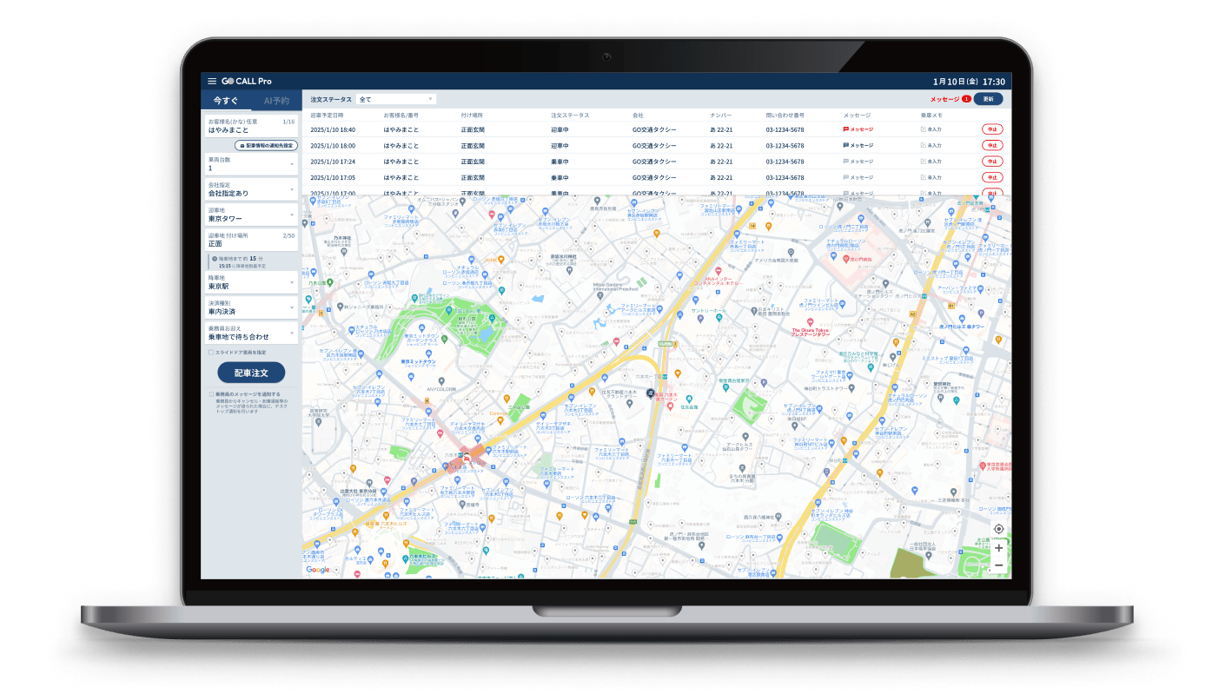Click 問い合わせ番号 column header
The height and width of the screenshot is (700, 1232).
click(x=785, y=115)
